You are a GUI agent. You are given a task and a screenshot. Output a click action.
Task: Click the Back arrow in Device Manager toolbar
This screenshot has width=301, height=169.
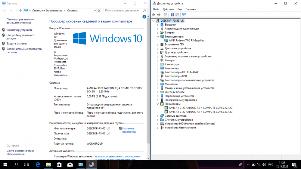click(154, 14)
